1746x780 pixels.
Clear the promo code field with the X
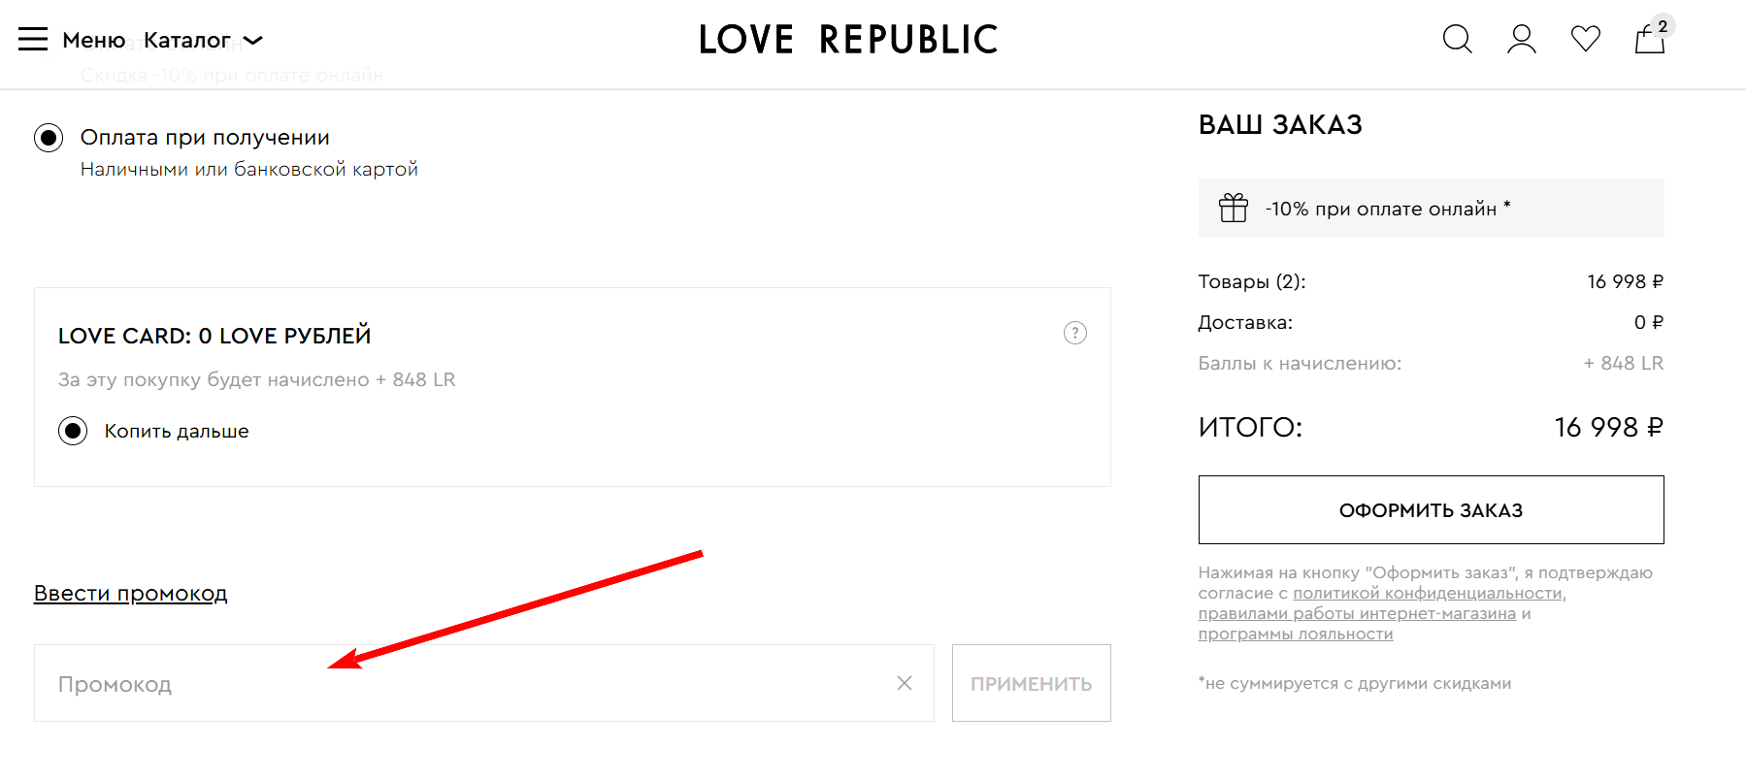tap(904, 683)
